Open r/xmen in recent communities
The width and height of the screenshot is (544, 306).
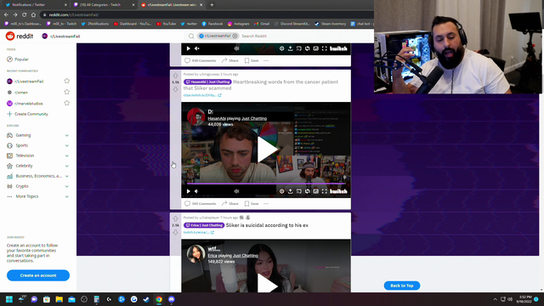(x=20, y=93)
